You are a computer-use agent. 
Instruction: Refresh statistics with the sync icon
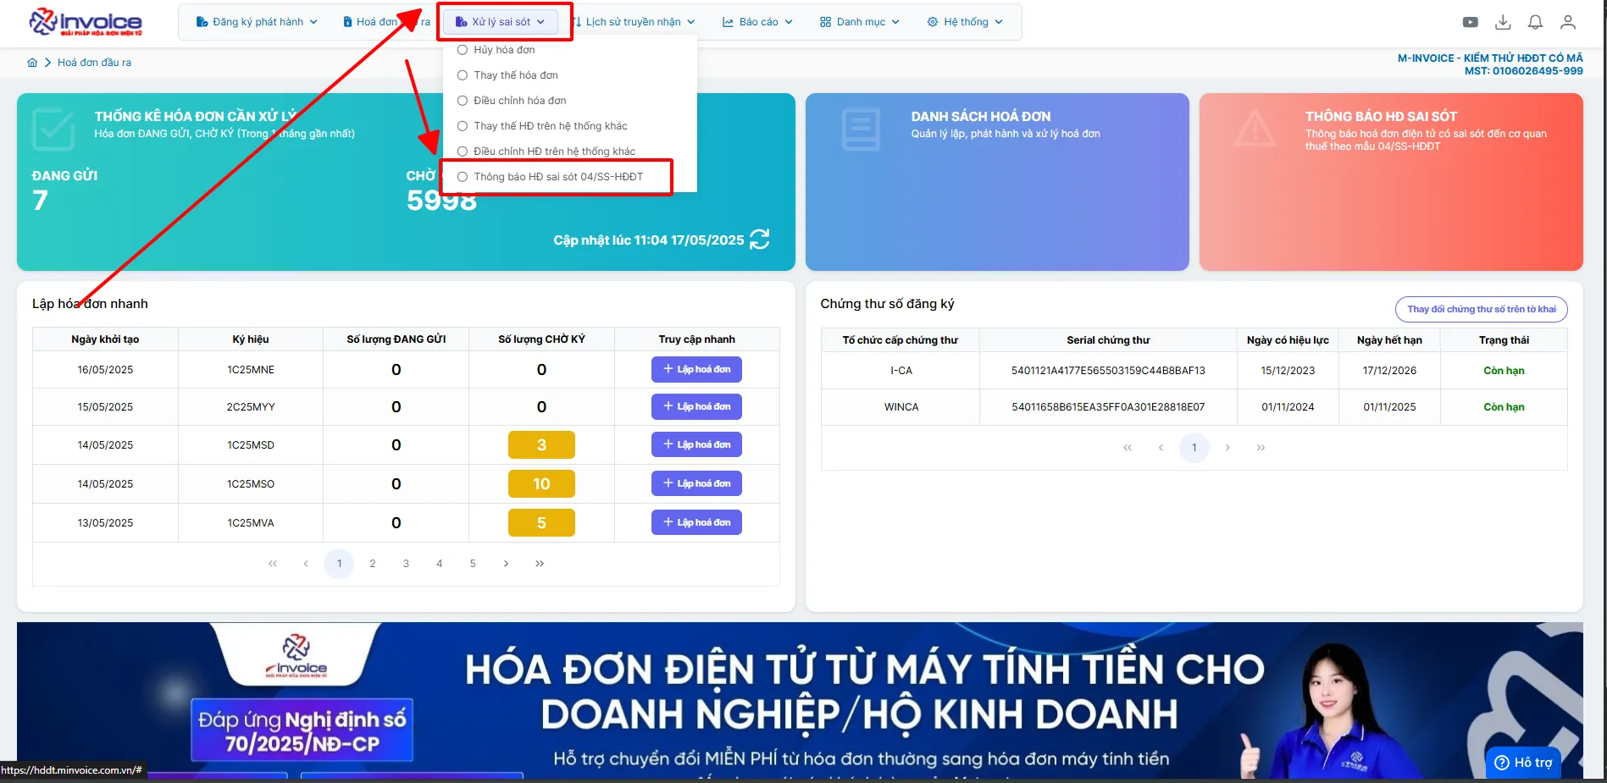[x=760, y=240]
